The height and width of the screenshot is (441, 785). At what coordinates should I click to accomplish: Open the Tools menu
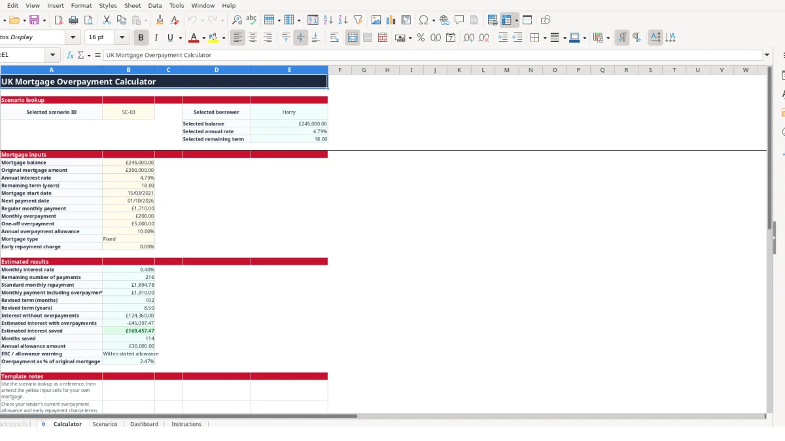coord(177,5)
